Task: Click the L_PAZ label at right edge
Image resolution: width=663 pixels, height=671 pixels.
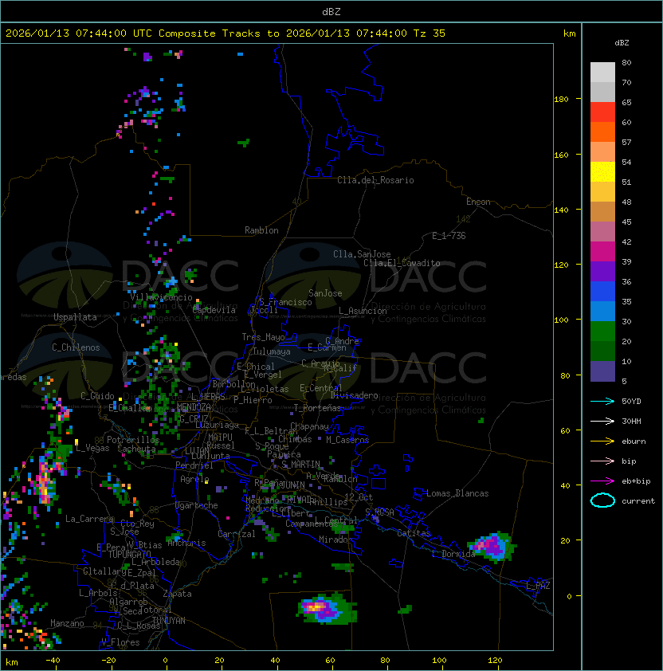Action: coord(538,586)
